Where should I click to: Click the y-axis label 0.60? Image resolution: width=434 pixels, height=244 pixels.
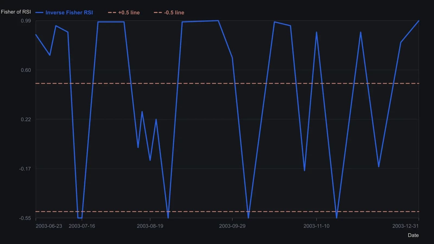26,70
